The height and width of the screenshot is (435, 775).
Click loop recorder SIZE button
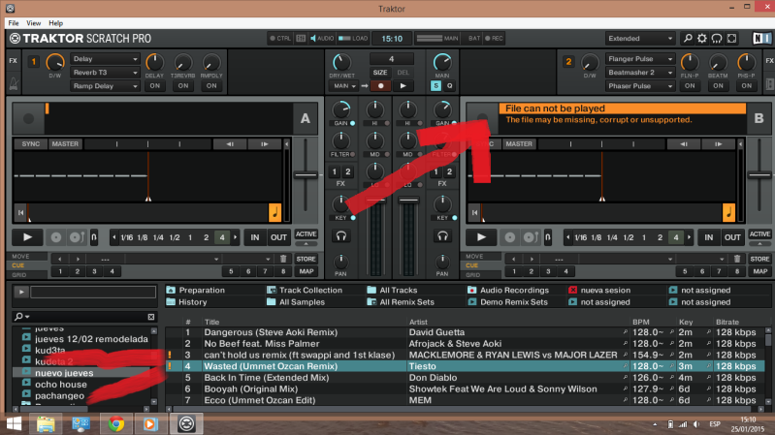coord(380,73)
